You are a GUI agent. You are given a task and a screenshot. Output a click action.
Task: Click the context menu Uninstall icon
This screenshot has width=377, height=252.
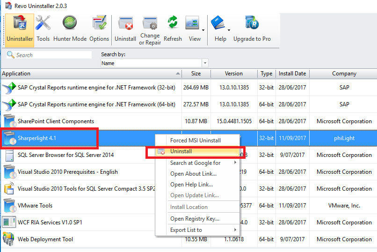[161, 151]
